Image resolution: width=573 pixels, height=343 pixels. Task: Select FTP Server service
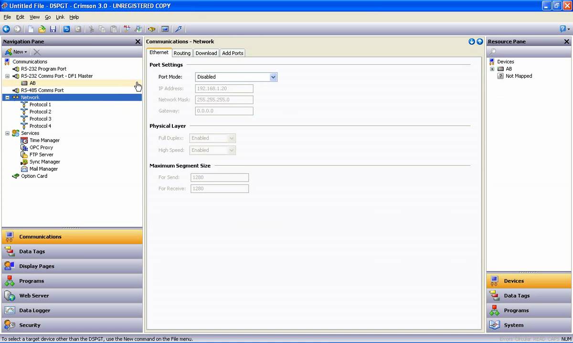[x=41, y=154]
